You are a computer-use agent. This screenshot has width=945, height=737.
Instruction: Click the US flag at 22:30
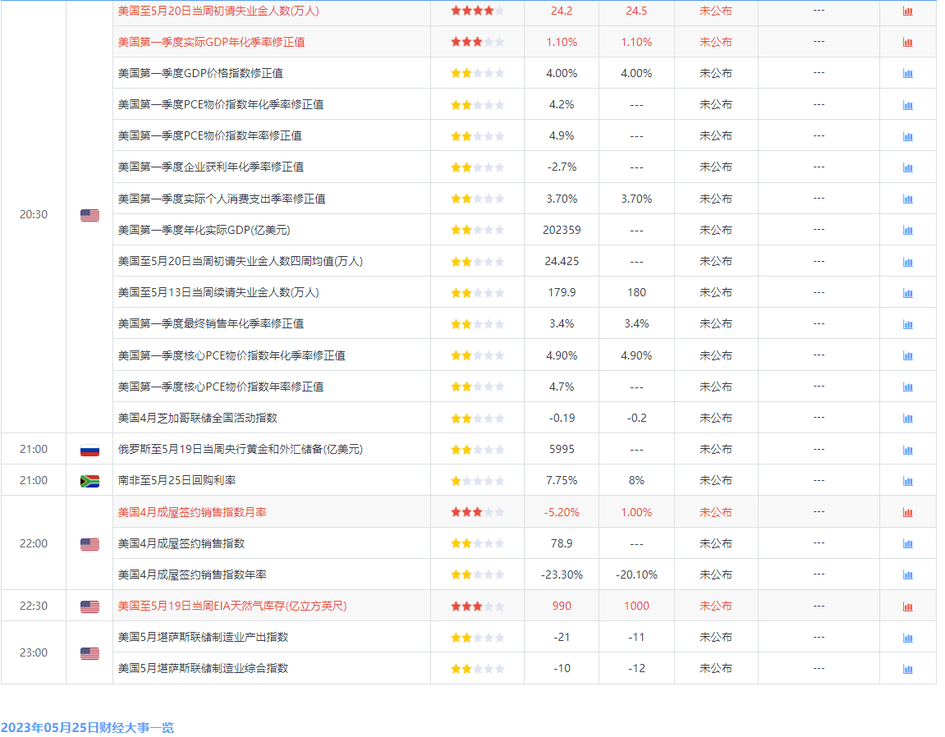coord(89,607)
